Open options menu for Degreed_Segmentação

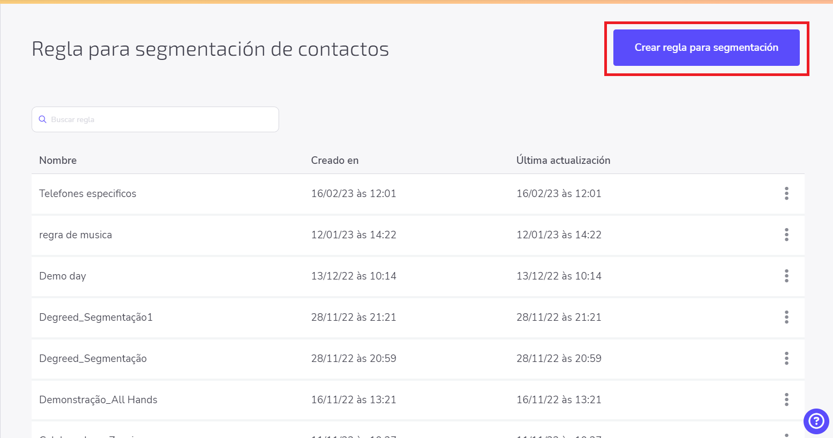(786, 358)
